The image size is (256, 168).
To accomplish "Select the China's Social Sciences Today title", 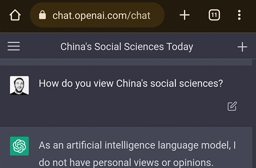I will point(127,47).
